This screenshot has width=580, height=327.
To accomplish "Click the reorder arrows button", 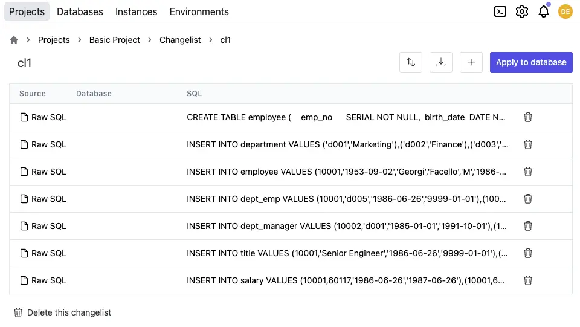I will click(x=411, y=62).
